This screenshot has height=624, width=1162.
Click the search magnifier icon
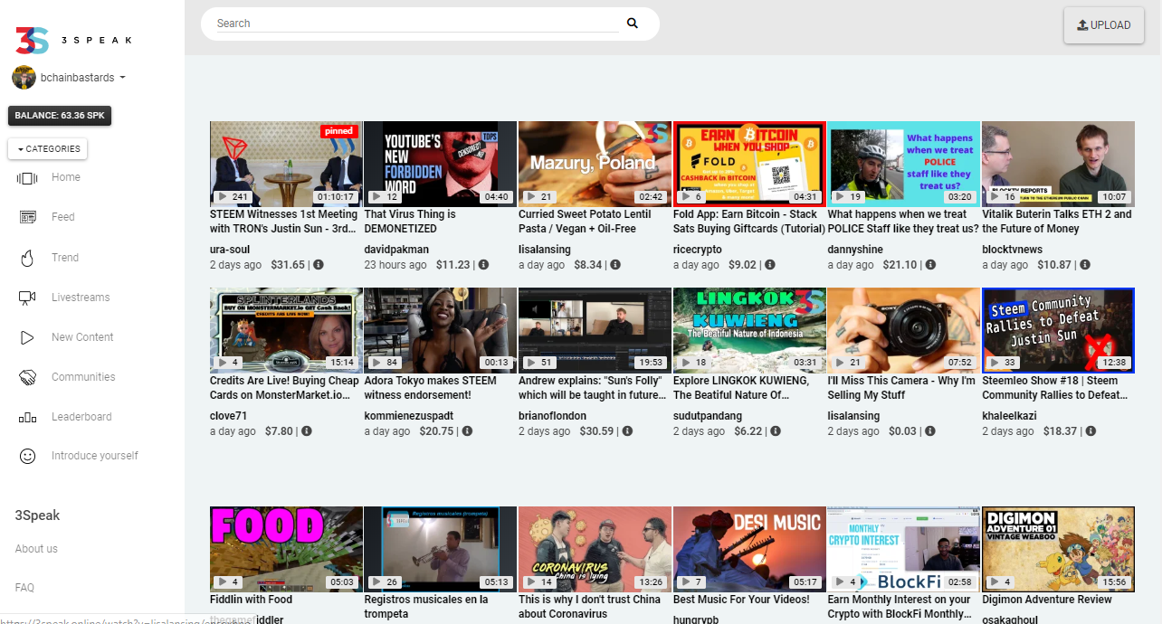[632, 24]
